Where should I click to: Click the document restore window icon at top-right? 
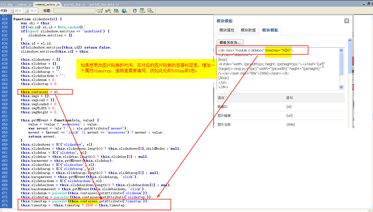[x=368, y=4]
